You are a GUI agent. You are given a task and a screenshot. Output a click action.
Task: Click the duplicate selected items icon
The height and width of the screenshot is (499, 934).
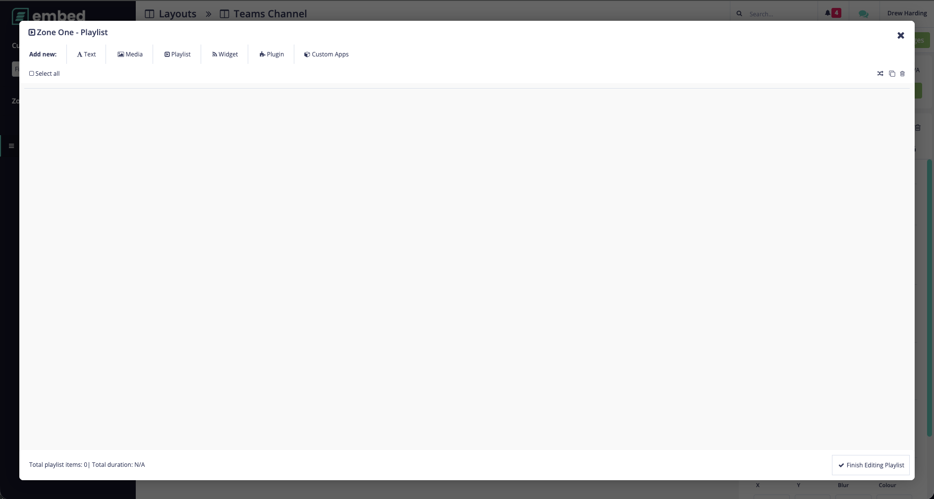[x=892, y=74]
